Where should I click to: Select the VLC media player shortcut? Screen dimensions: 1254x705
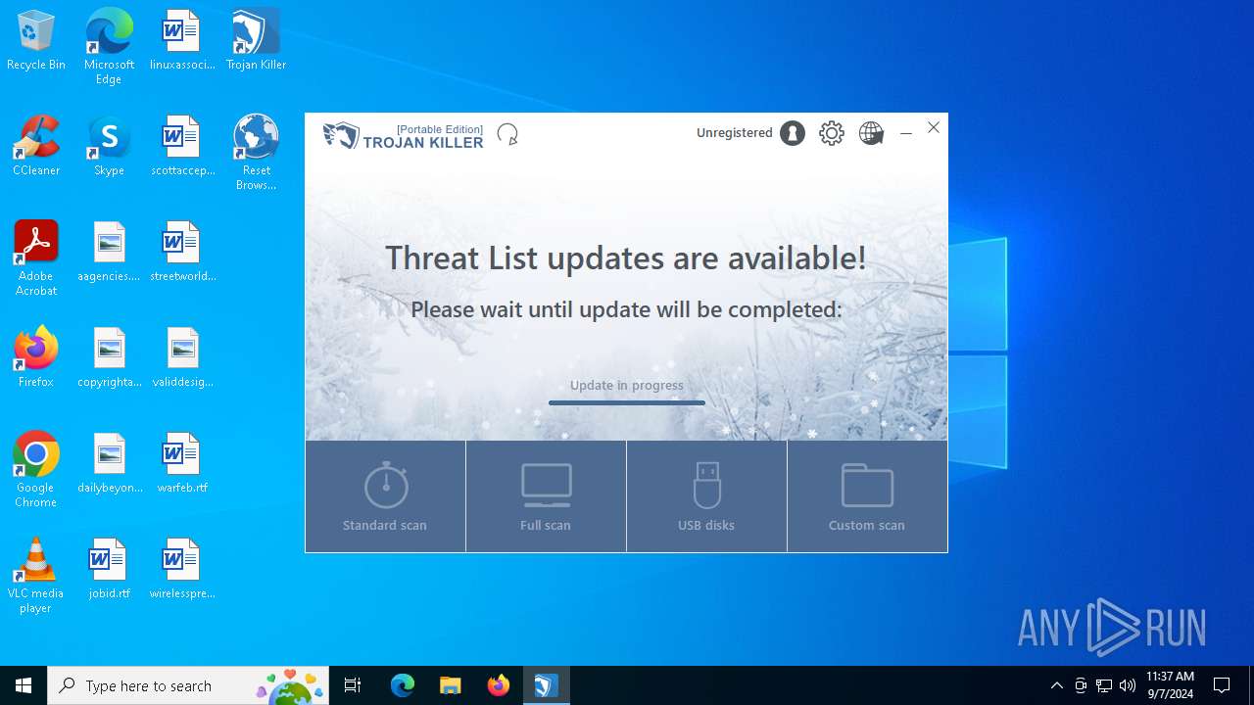36,576
